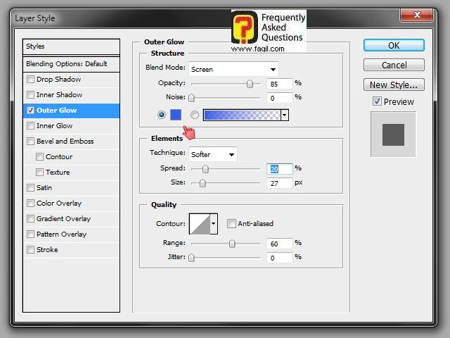Select Bevel and Emboss in styles list
450x338 pixels.
point(65,142)
